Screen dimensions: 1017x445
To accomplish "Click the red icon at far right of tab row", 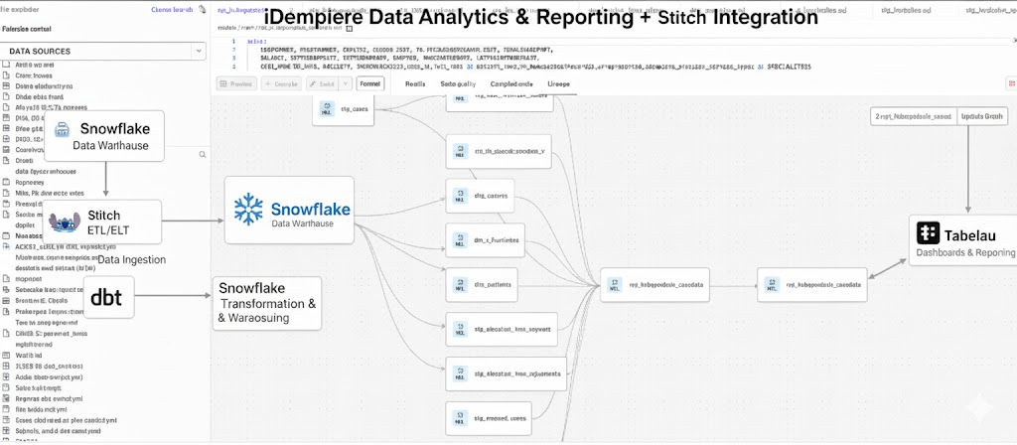I will tap(1011, 83).
